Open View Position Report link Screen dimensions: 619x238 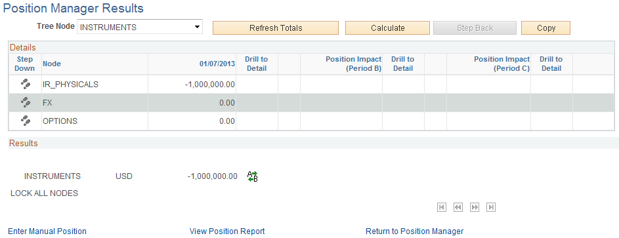[227, 231]
